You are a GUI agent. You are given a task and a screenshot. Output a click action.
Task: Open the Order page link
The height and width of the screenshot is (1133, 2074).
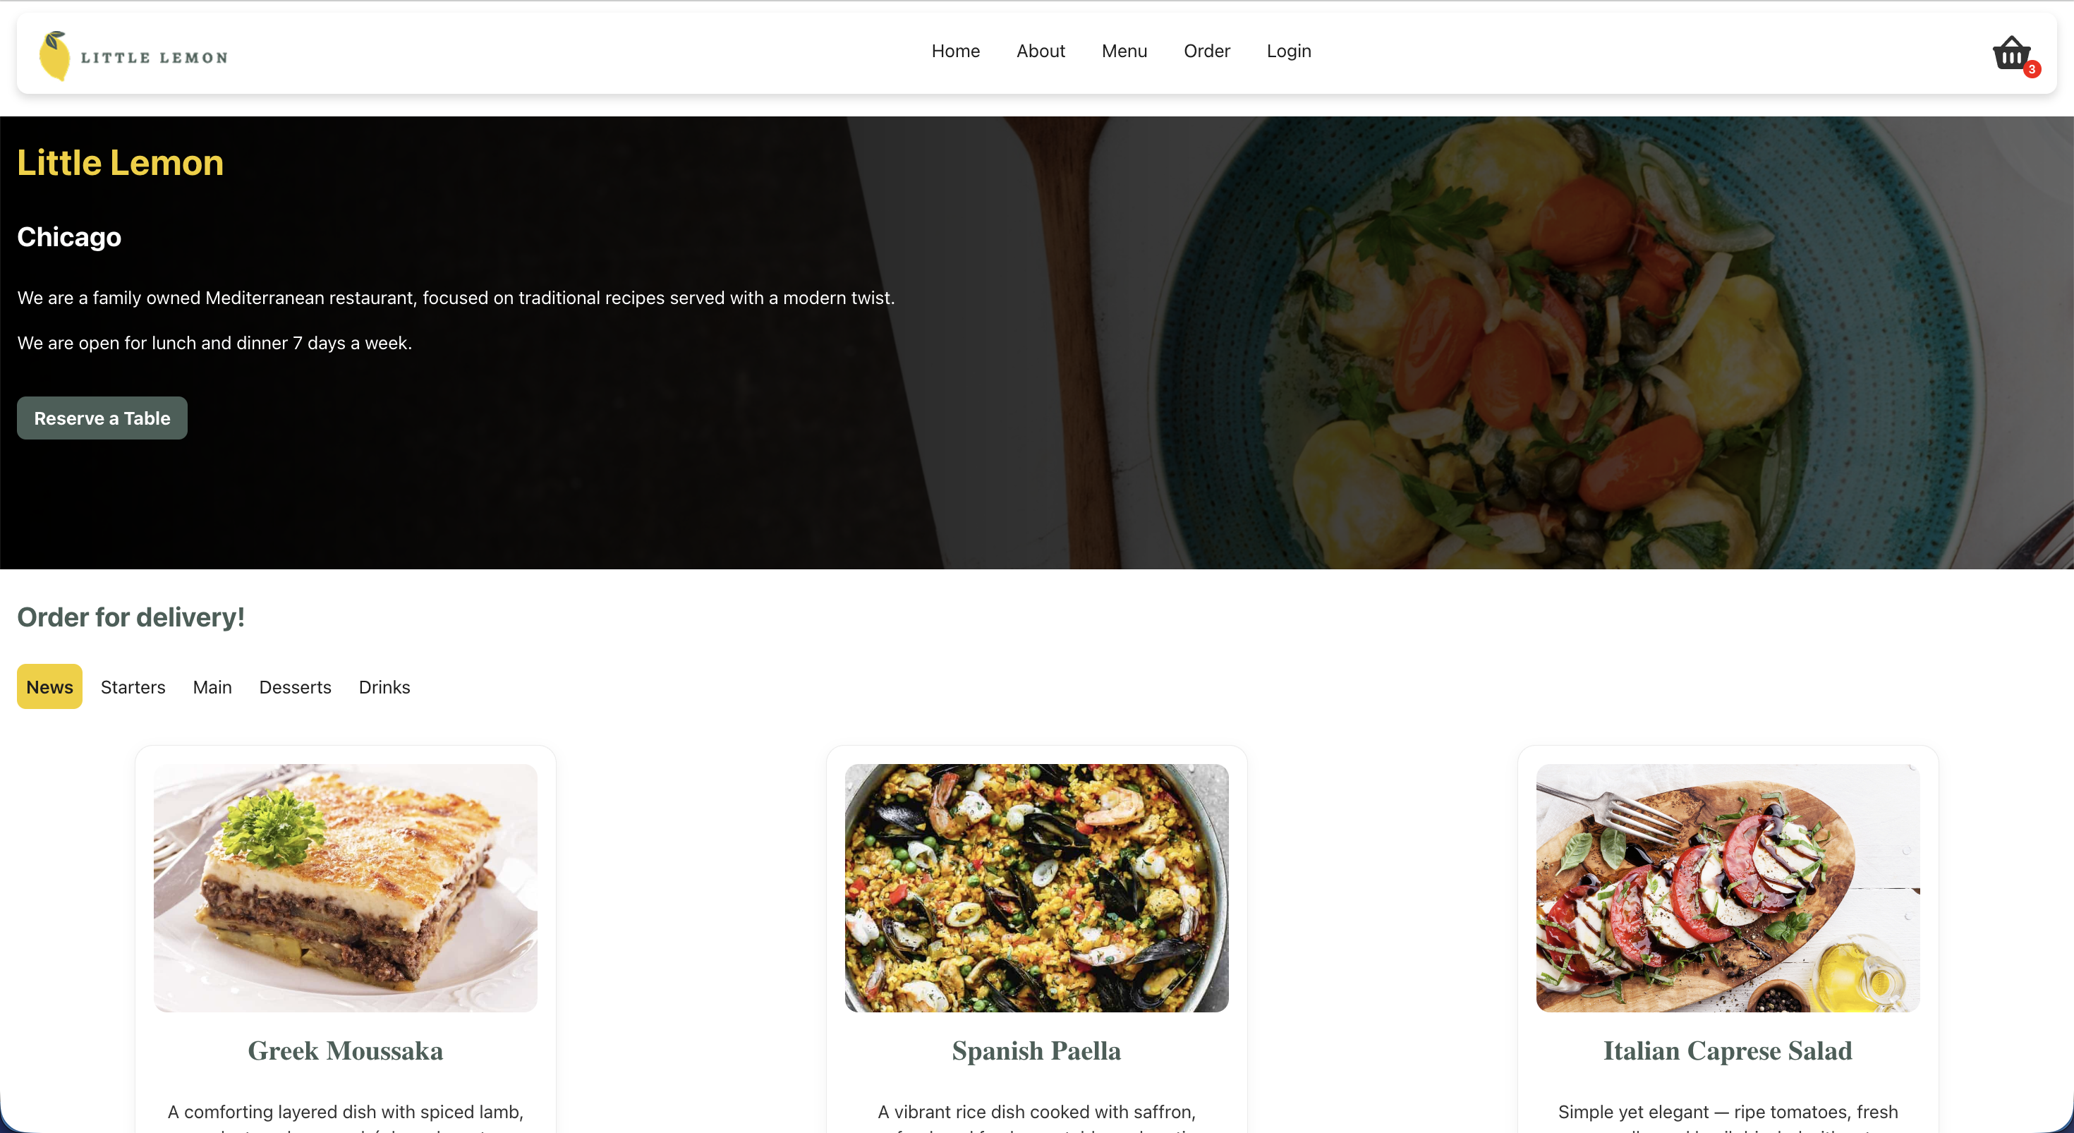[1207, 51]
